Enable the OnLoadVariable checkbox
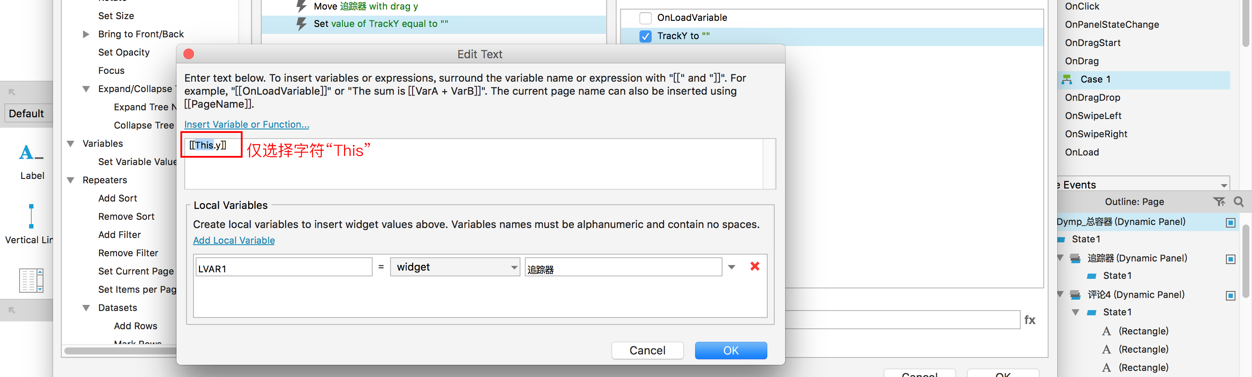Image resolution: width=1252 pixels, height=377 pixels. click(x=645, y=18)
